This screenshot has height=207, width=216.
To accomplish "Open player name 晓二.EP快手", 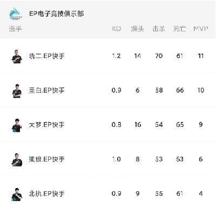I will pyautogui.click(x=47, y=56).
